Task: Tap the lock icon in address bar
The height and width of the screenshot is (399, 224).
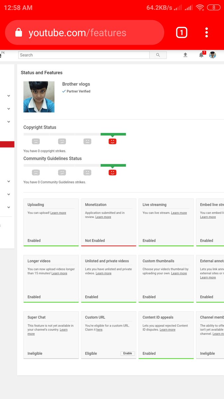Action: (x=19, y=33)
